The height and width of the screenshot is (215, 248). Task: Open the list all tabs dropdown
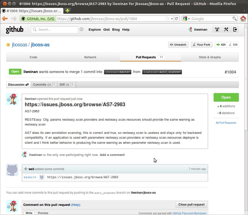click(x=244, y=11)
